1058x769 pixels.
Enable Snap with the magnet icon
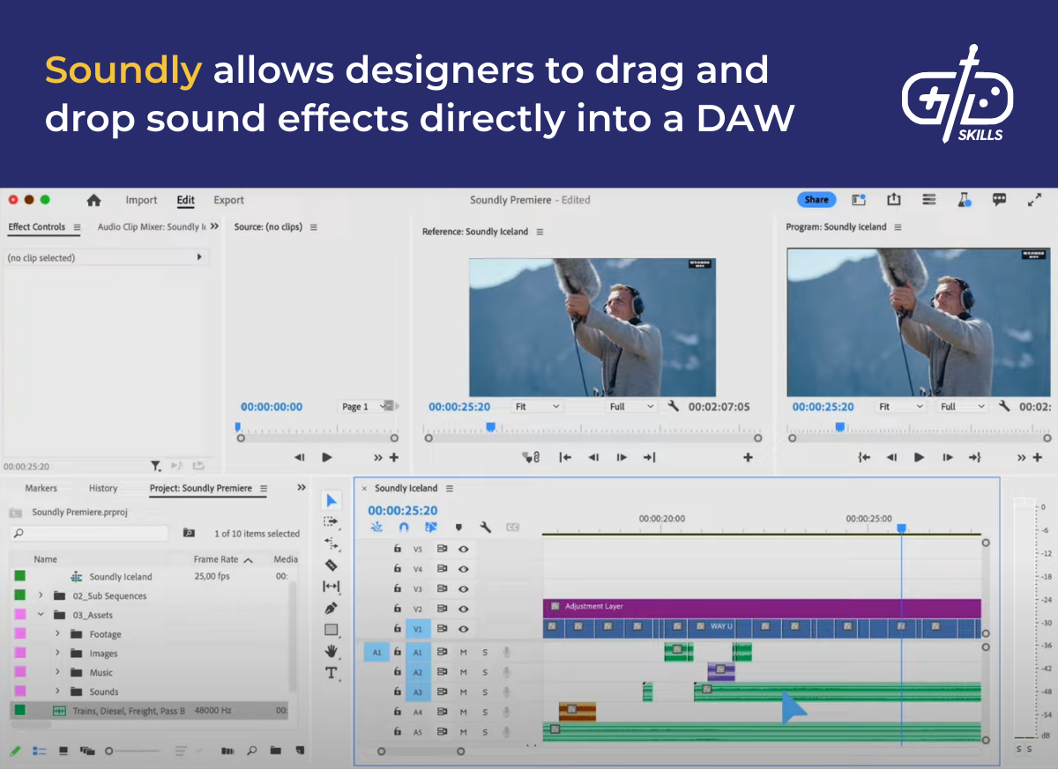(402, 527)
